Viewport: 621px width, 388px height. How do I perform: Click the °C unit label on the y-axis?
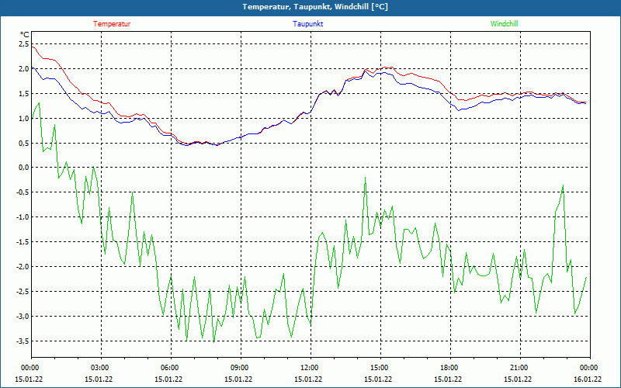[24, 34]
